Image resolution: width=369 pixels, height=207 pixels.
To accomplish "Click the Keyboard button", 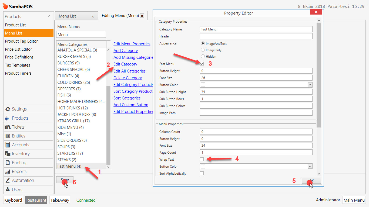I will 13,200.
